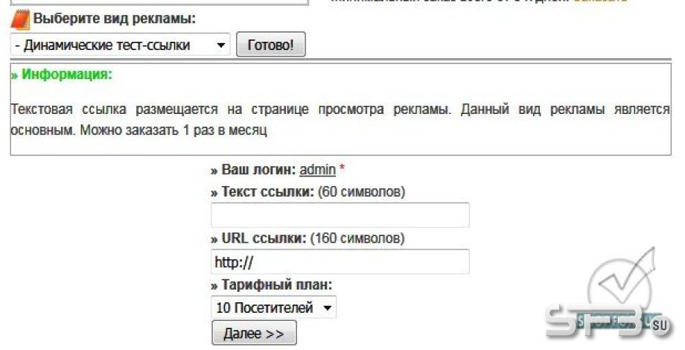Click the Далее >> button
The height and width of the screenshot is (350, 685).
tap(254, 334)
